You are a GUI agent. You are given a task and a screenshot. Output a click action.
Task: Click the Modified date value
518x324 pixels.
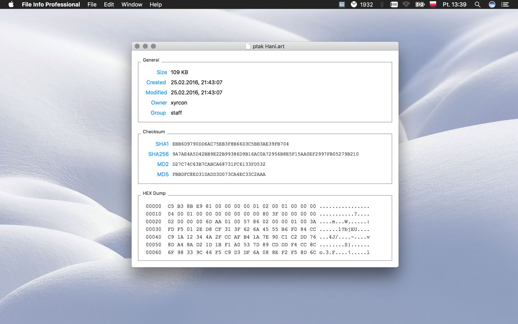click(196, 93)
